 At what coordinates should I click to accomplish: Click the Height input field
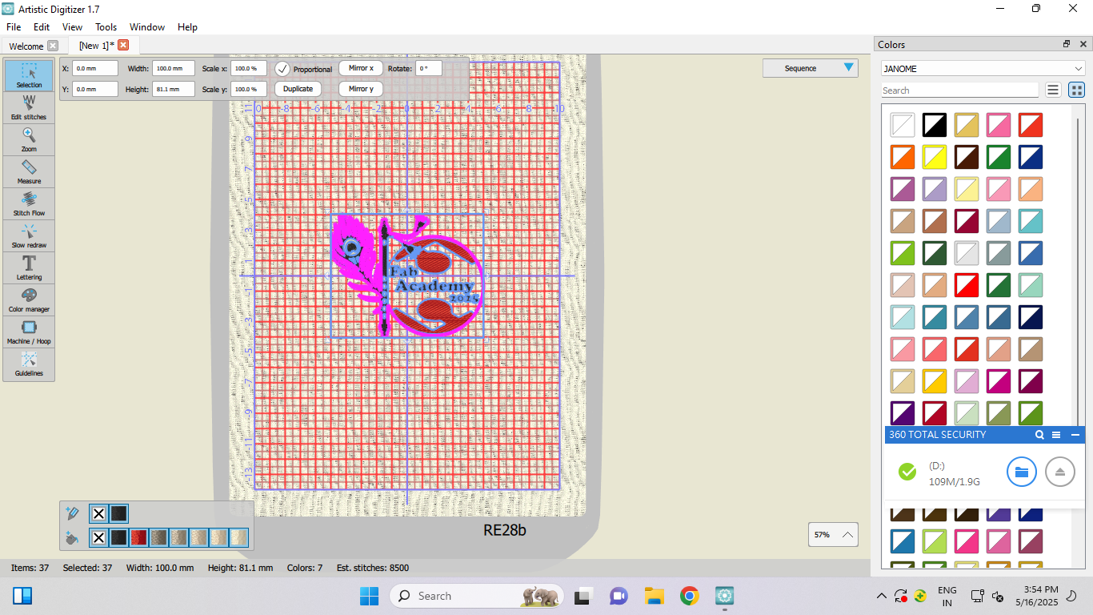coord(174,90)
